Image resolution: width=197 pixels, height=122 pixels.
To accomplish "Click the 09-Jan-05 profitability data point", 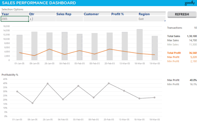I will (32, 103).
